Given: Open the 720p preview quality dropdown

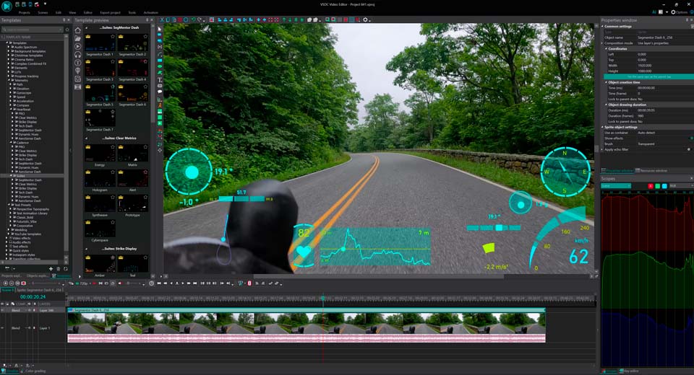Looking at the screenshot, I should (83, 283).
